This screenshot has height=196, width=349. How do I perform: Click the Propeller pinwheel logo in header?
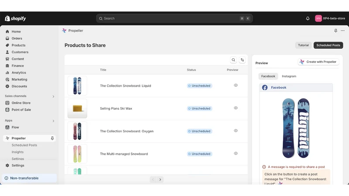(x=64, y=30)
